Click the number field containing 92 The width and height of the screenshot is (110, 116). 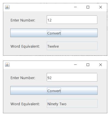click(72, 77)
